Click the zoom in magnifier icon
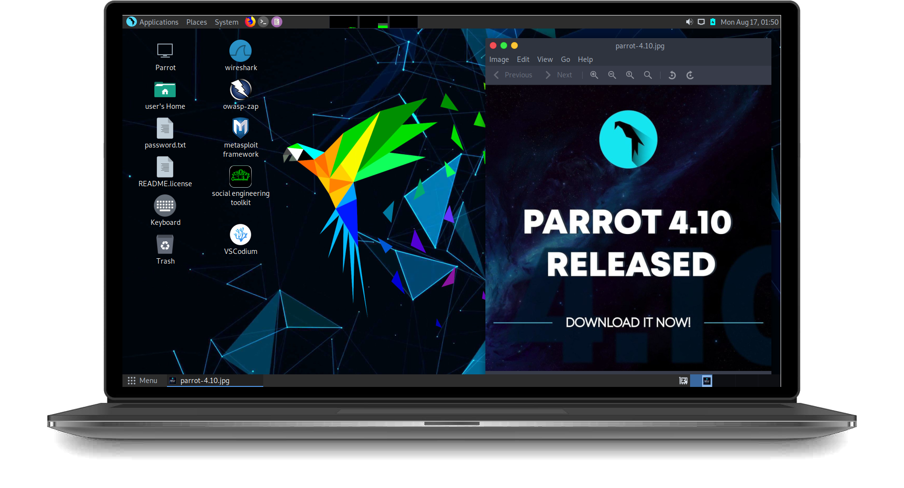This screenshot has width=904, height=488. click(594, 75)
